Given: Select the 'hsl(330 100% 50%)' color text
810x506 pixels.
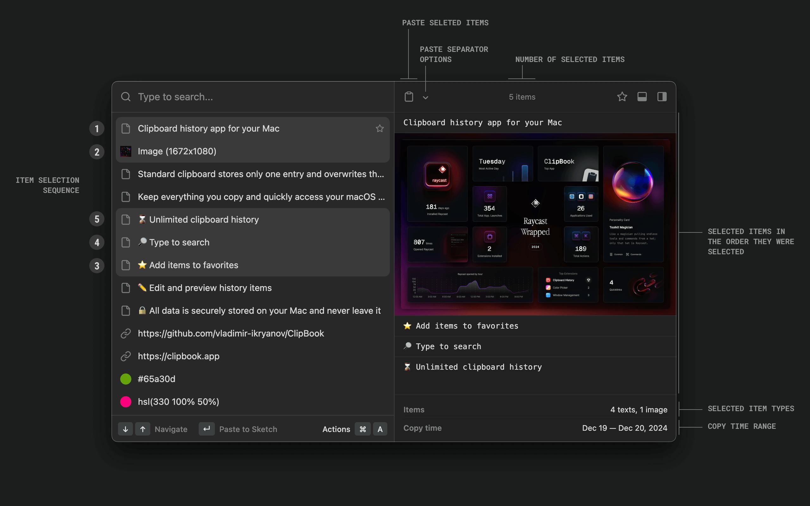Looking at the screenshot, I should [178, 402].
